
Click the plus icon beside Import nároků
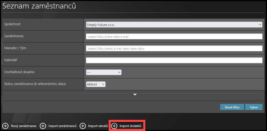click(x=83, y=126)
